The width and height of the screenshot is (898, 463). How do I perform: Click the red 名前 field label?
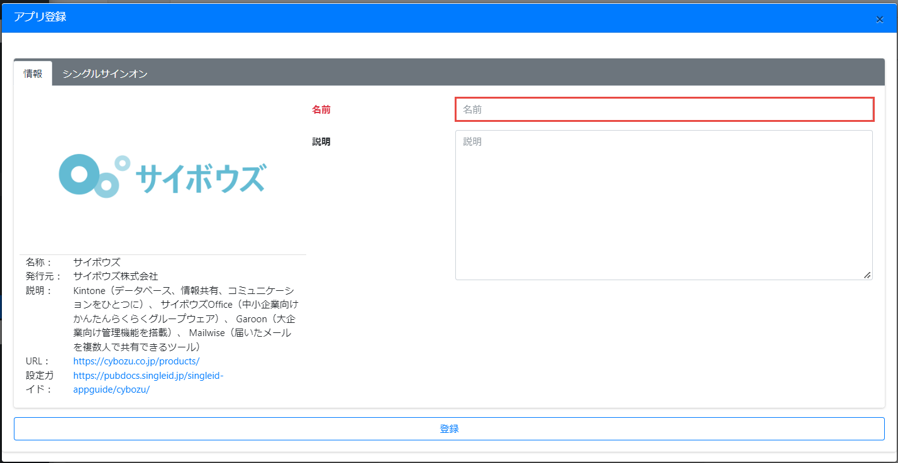coord(321,110)
